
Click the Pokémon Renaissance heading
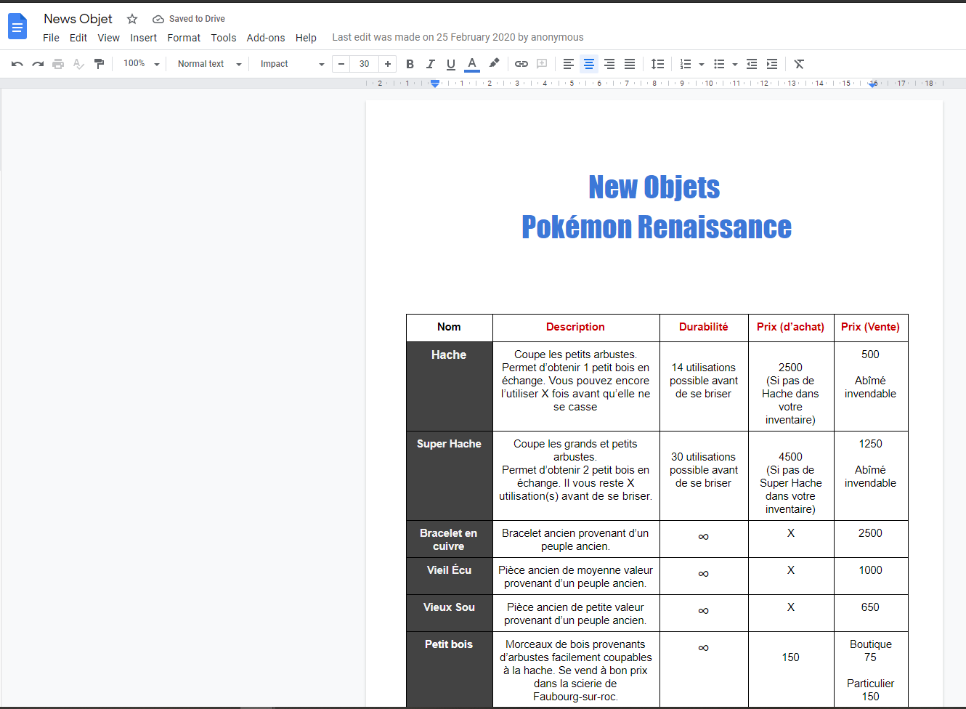click(x=657, y=227)
